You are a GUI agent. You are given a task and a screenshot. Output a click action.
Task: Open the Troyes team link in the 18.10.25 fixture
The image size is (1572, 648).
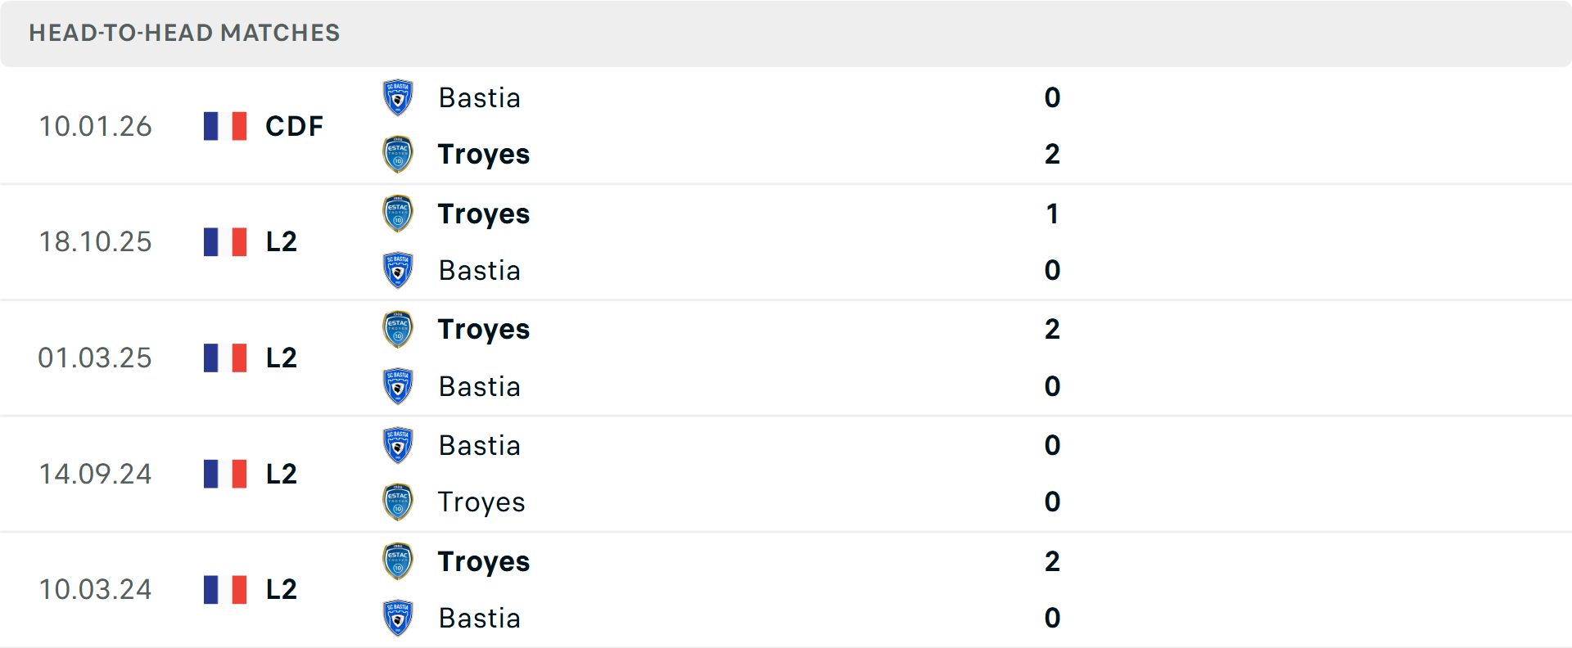[484, 214]
